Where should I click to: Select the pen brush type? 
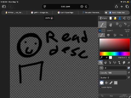(101, 63)
